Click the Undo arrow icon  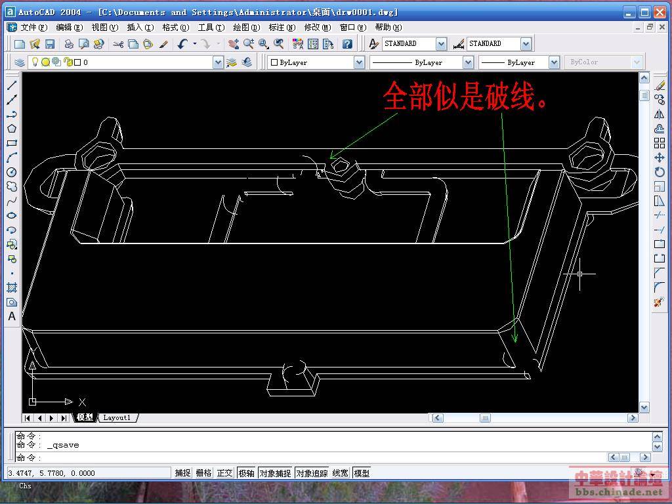(182, 44)
